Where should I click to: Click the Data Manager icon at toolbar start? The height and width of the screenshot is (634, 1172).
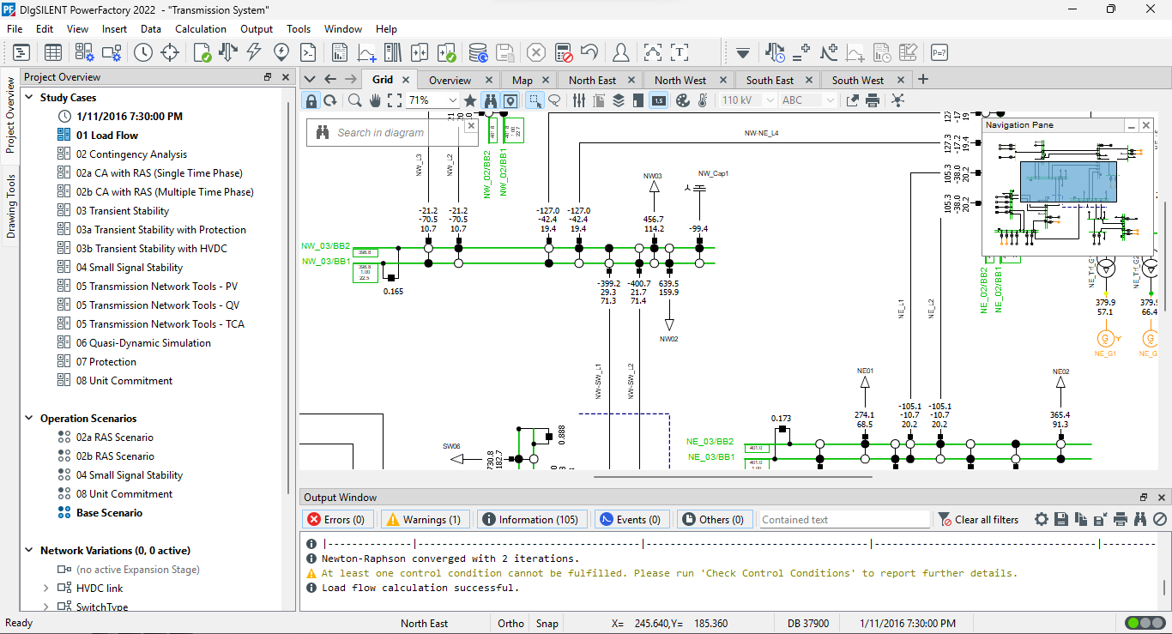pyautogui.click(x=21, y=52)
